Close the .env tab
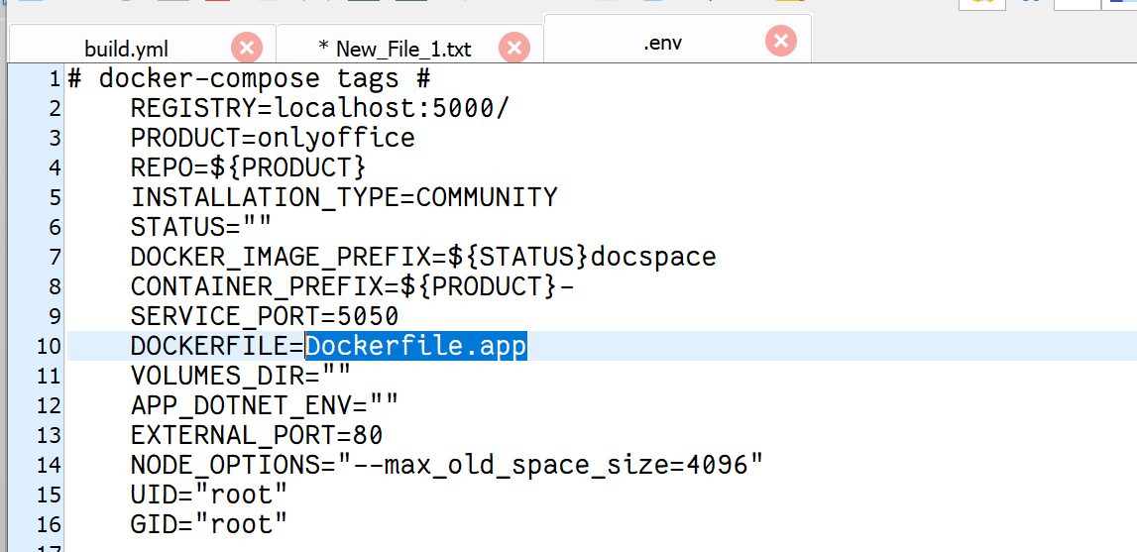Image resolution: width=1137 pixels, height=552 pixels. [x=781, y=41]
